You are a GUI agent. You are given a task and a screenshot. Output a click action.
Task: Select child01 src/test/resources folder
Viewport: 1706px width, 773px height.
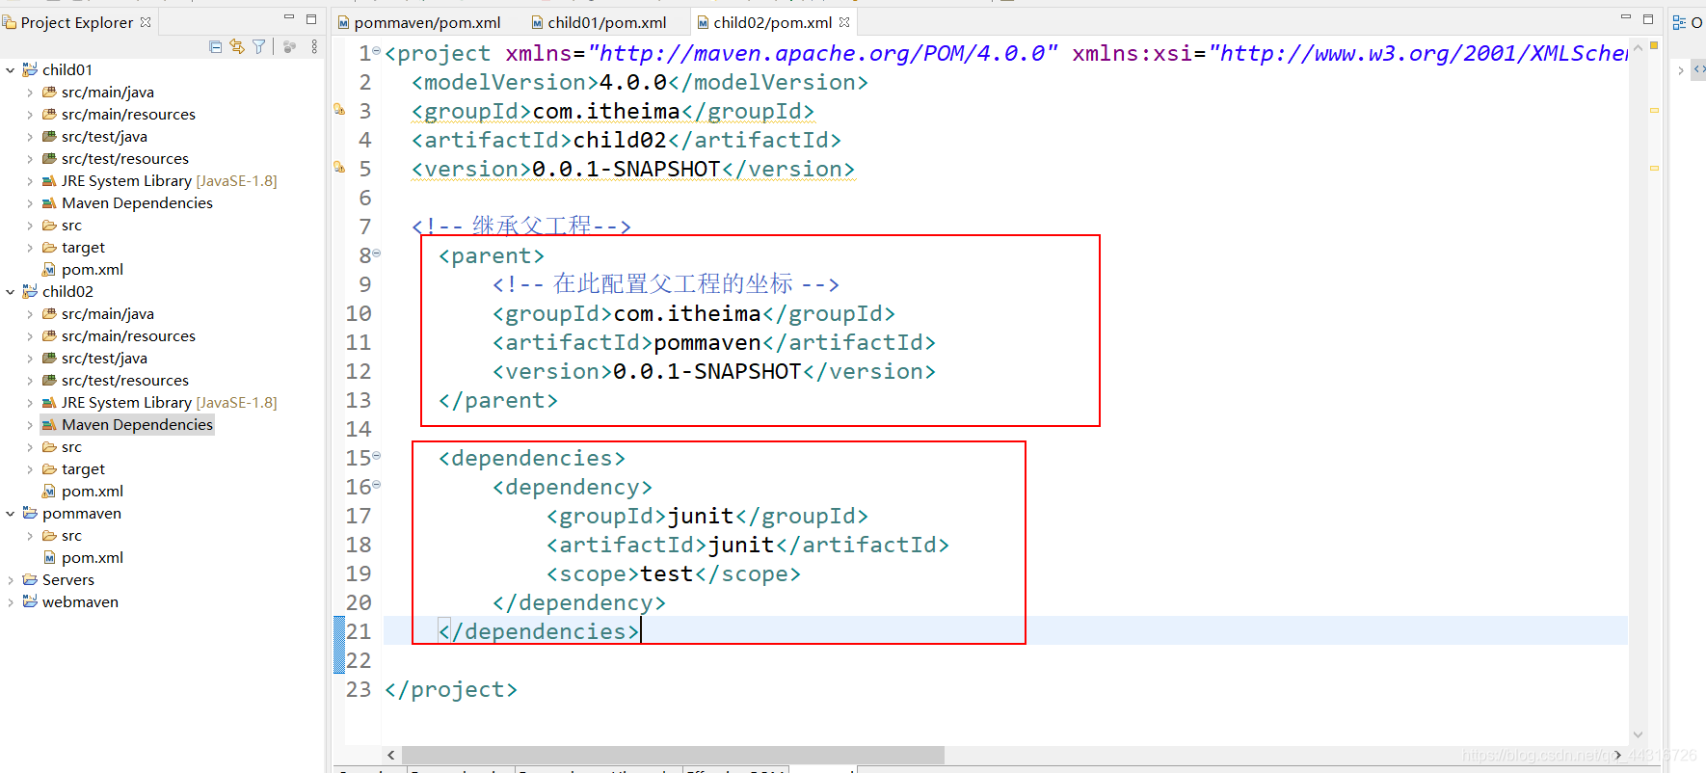click(125, 158)
